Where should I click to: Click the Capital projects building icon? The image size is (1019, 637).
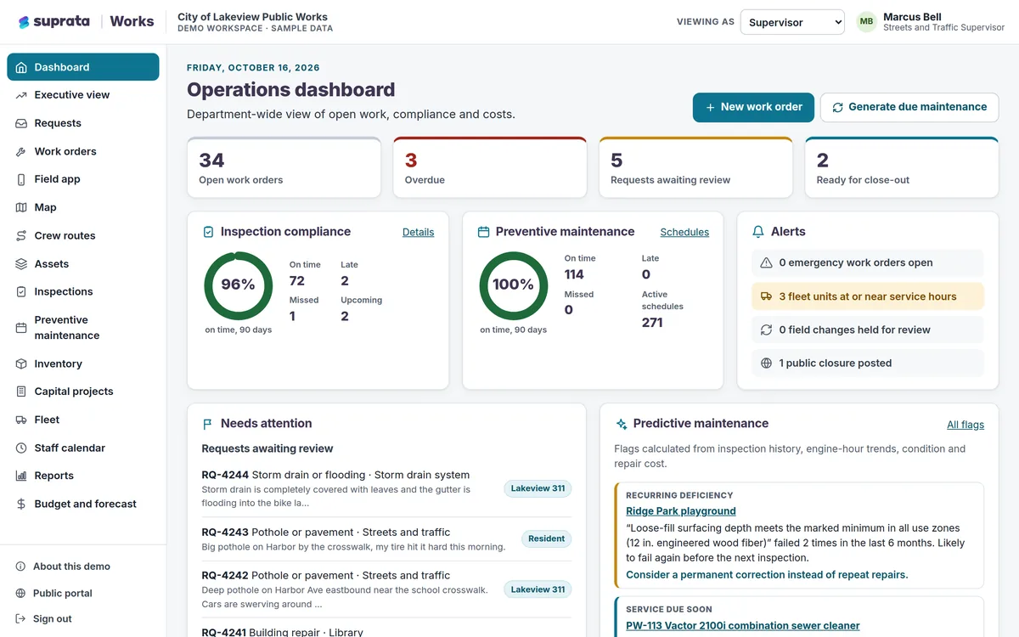click(x=21, y=392)
